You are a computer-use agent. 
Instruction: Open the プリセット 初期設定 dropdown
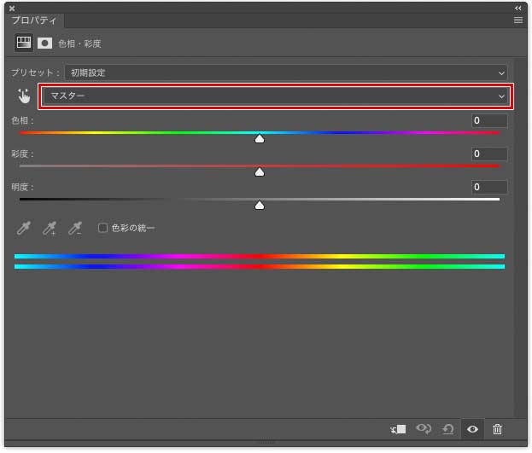pos(286,73)
